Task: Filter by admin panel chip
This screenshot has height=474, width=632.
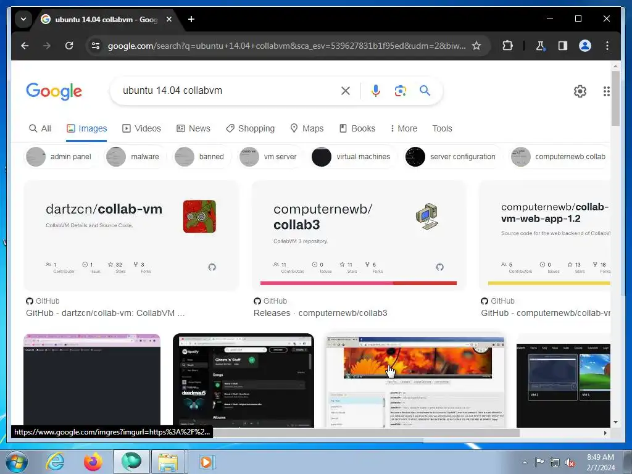Action: [x=60, y=157]
